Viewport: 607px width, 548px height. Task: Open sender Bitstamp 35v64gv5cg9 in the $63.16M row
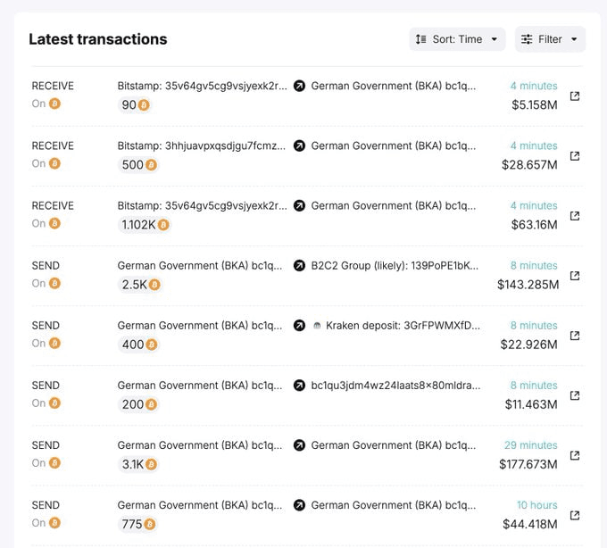pyautogui.click(x=202, y=206)
